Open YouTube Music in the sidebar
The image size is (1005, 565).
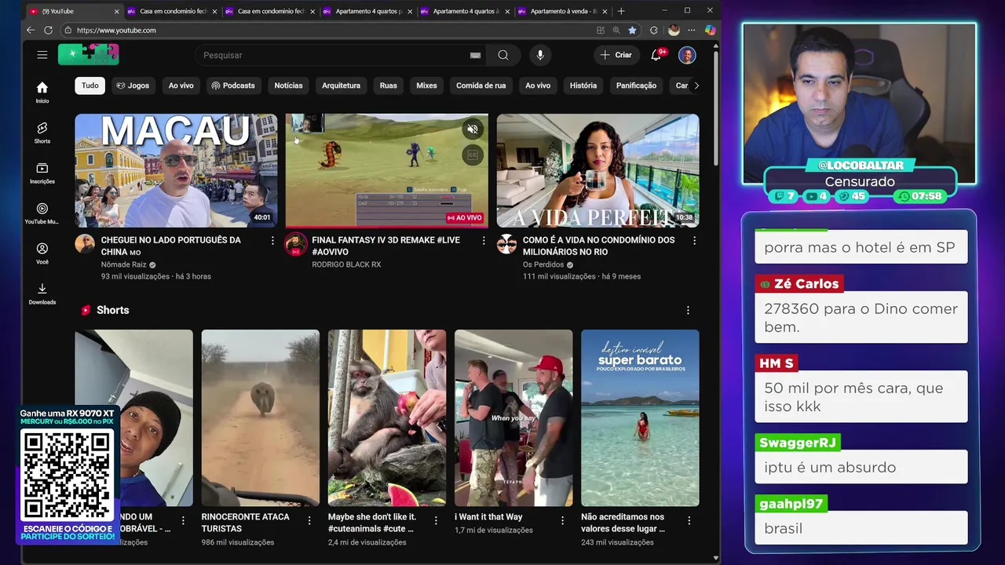pos(42,213)
